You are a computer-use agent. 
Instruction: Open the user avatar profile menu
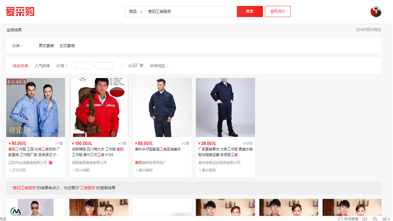coord(376,11)
